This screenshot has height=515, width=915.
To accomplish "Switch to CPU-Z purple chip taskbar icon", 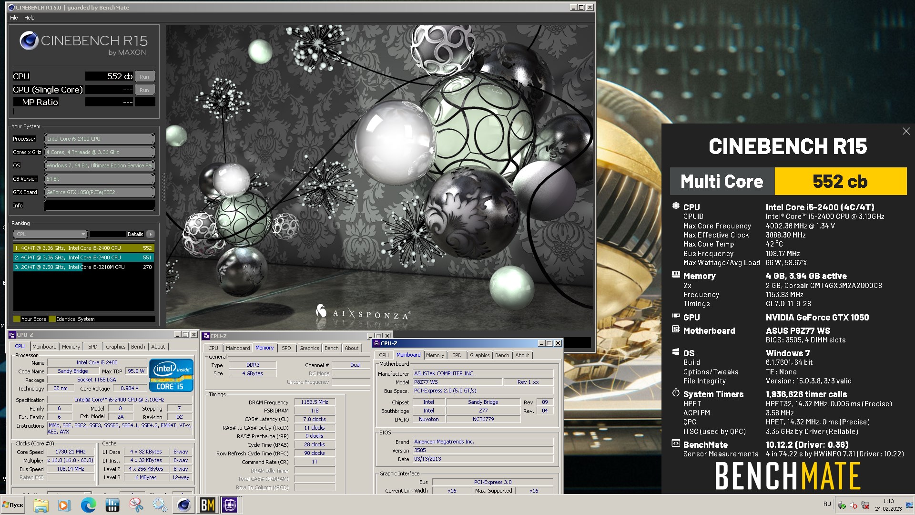I will pos(230,505).
